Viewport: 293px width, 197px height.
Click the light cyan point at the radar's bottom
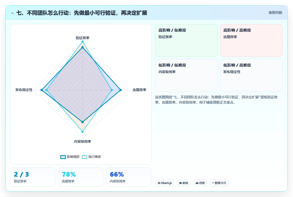pyautogui.click(x=82, y=132)
